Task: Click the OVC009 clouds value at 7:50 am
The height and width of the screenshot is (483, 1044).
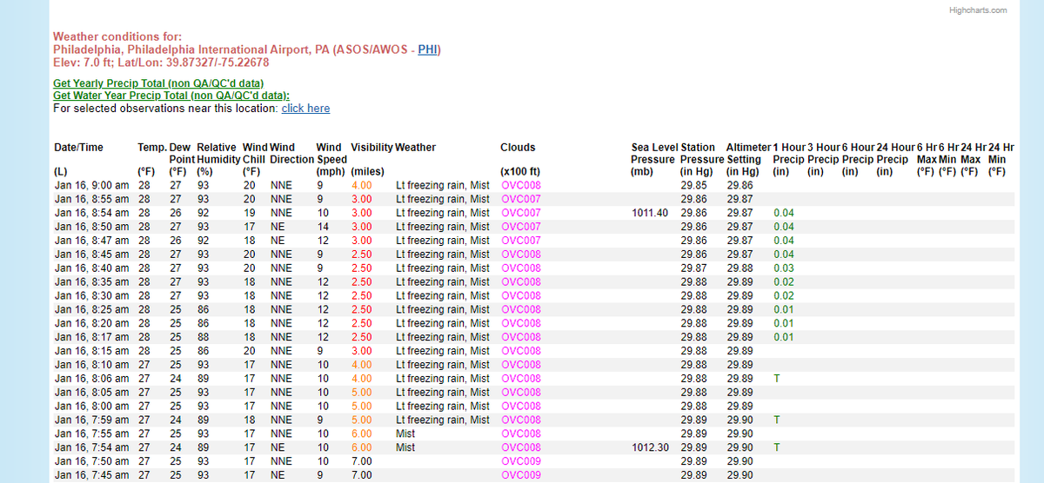Action: 521,461
